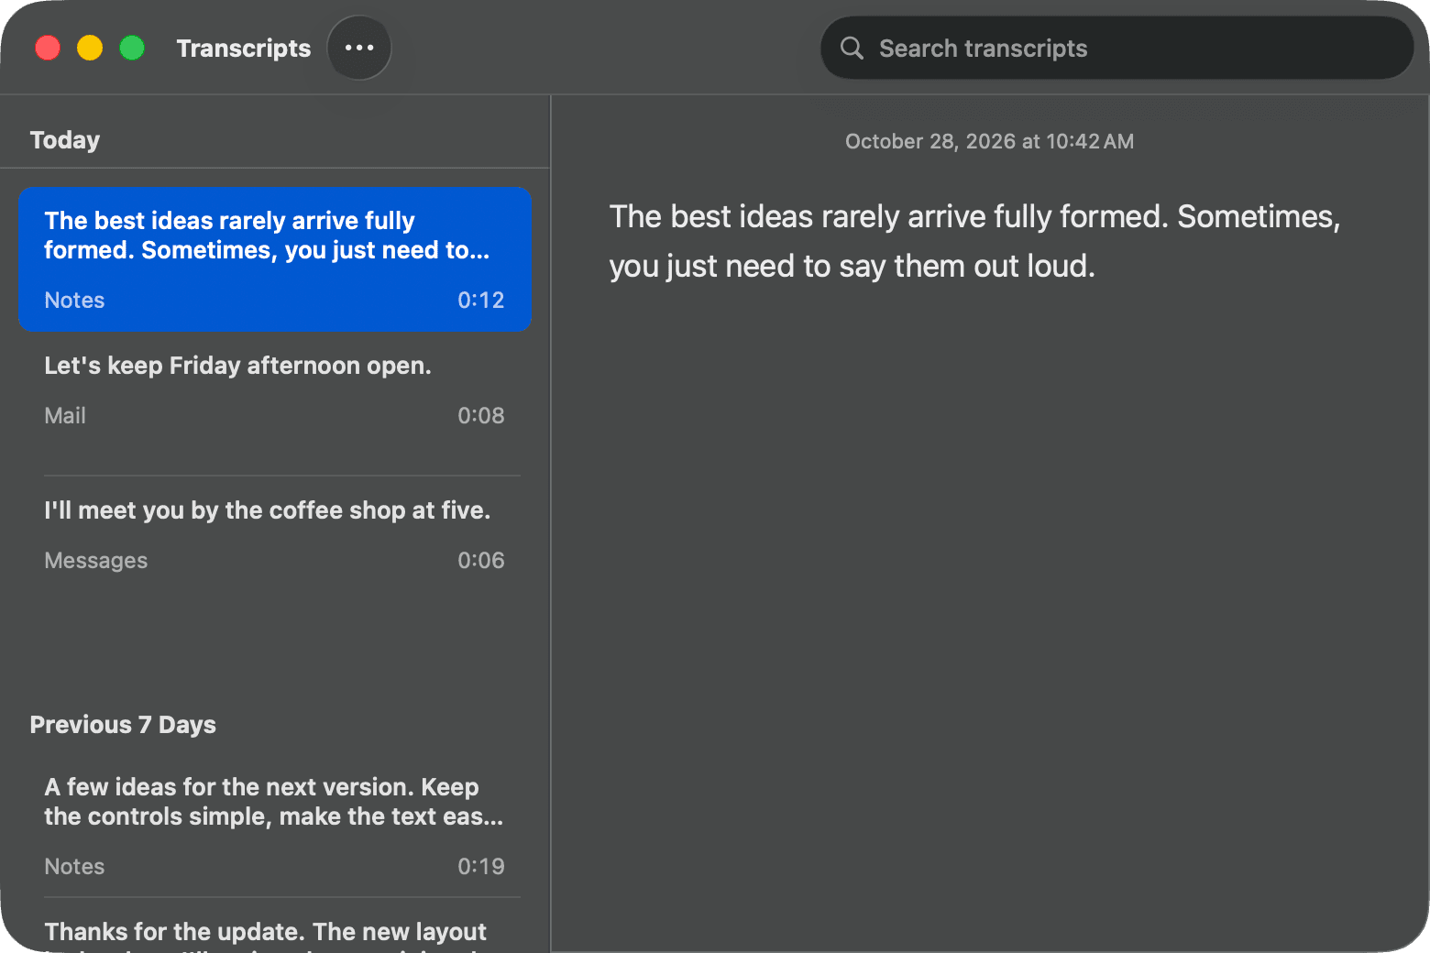Screen dimensions: 1430x953
Task: Click the transcript body text in detail pane
Action: 974,241
